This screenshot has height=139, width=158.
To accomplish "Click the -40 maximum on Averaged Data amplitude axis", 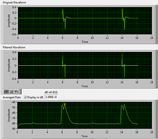I will tap(14, 102).
